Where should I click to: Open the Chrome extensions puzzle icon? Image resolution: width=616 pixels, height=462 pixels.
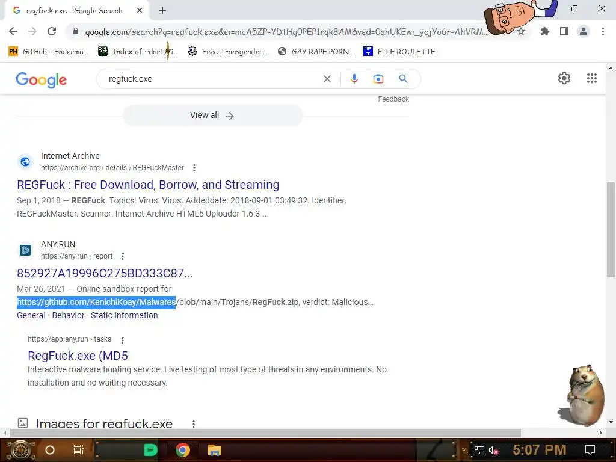click(544, 31)
